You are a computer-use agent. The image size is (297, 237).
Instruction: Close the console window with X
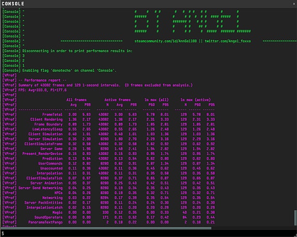pyautogui.click(x=294, y=4)
